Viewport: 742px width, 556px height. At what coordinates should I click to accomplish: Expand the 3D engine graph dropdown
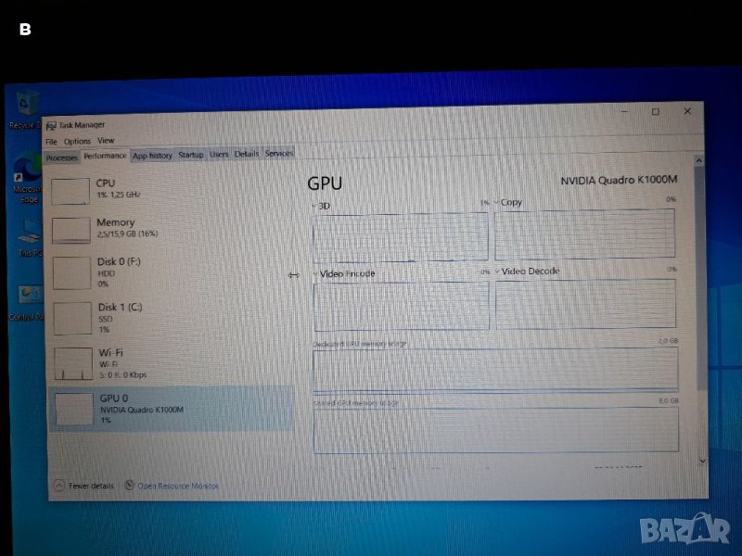tap(313, 204)
